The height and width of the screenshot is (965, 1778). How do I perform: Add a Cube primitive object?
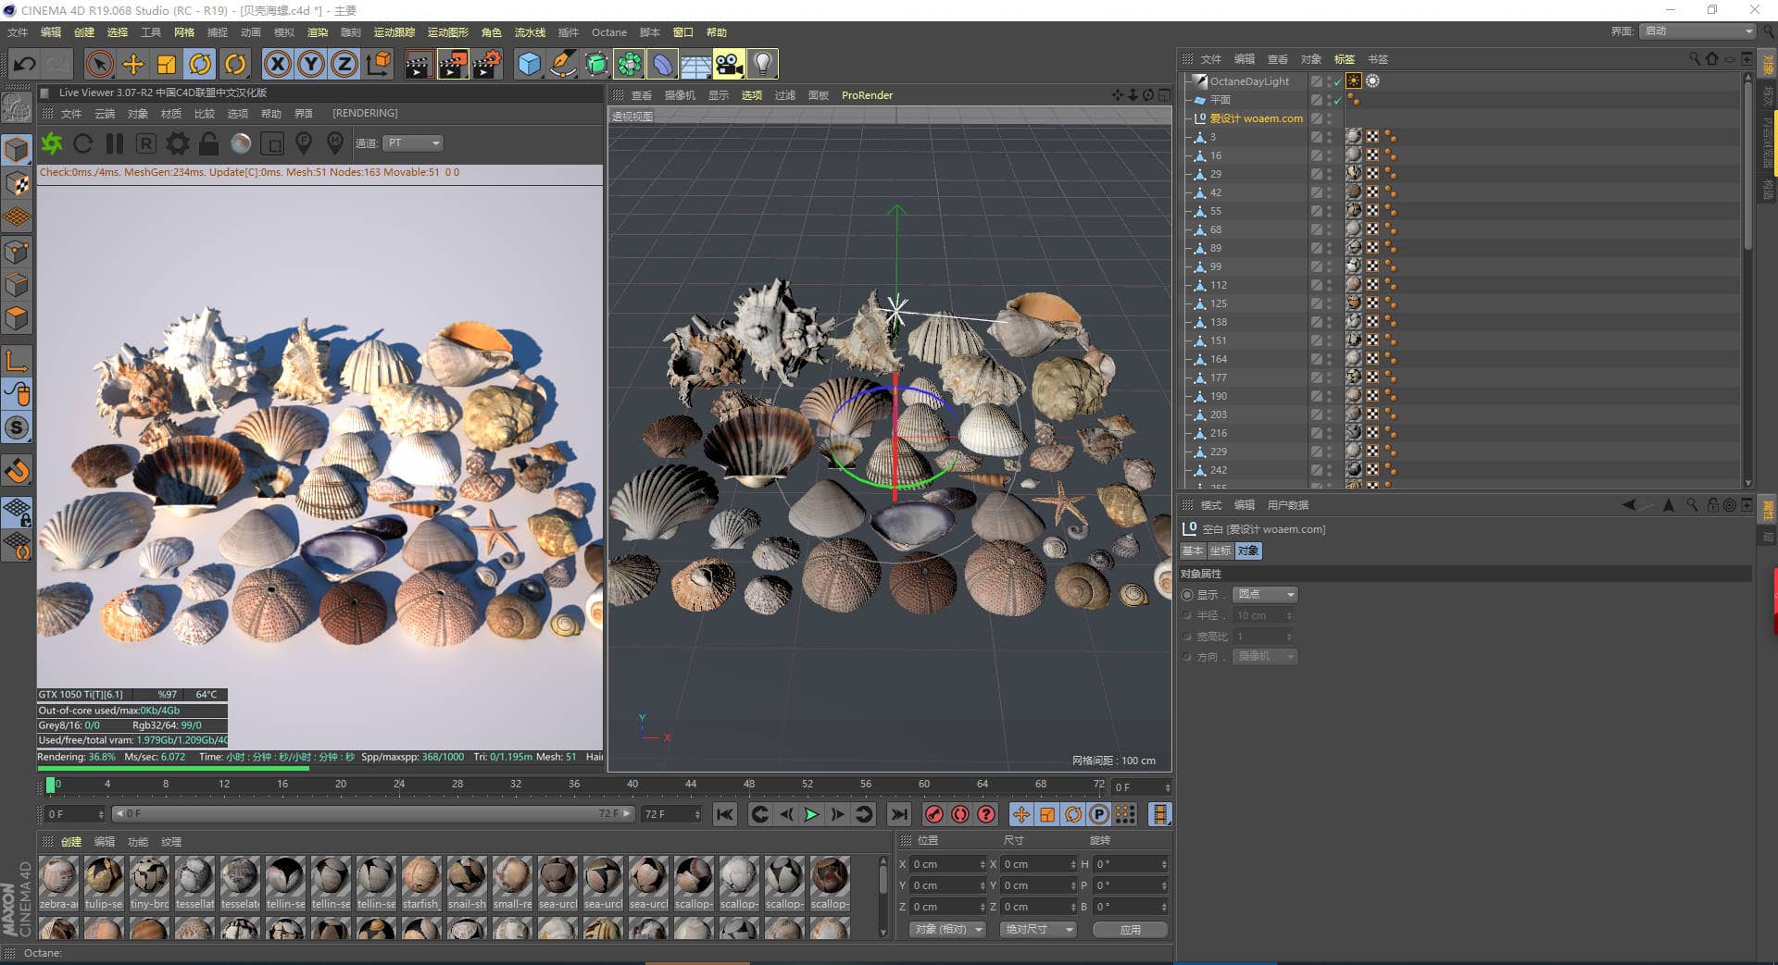click(529, 64)
